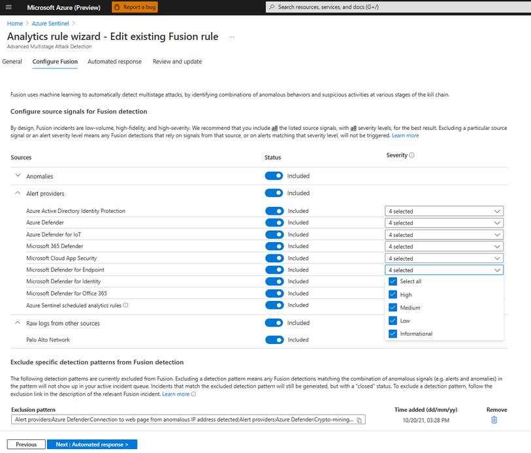The width and height of the screenshot is (531, 453).
Task: Toggle Microsoft Cloud App Security switch
Action: [274, 258]
